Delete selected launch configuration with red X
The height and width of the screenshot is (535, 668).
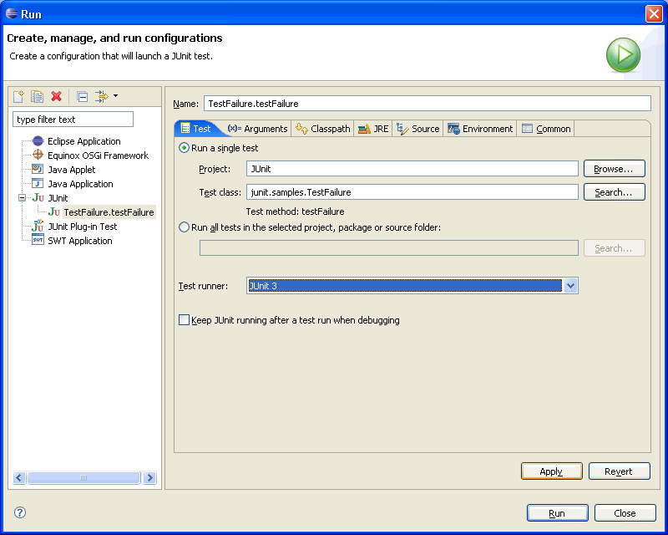[56, 96]
